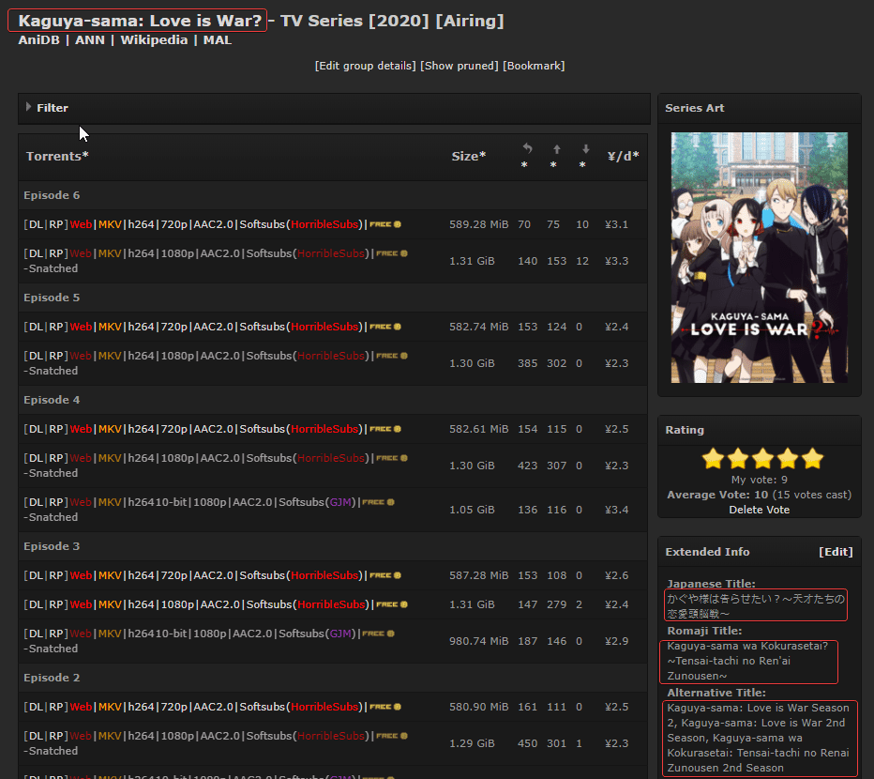Open the AniDB link
The height and width of the screenshot is (779, 874).
click(38, 40)
